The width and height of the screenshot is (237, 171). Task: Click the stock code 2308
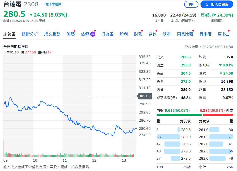pos(31,4)
